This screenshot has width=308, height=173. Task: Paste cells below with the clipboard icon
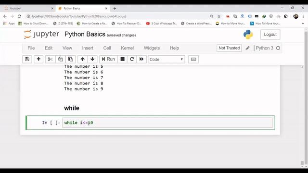click(x=71, y=59)
